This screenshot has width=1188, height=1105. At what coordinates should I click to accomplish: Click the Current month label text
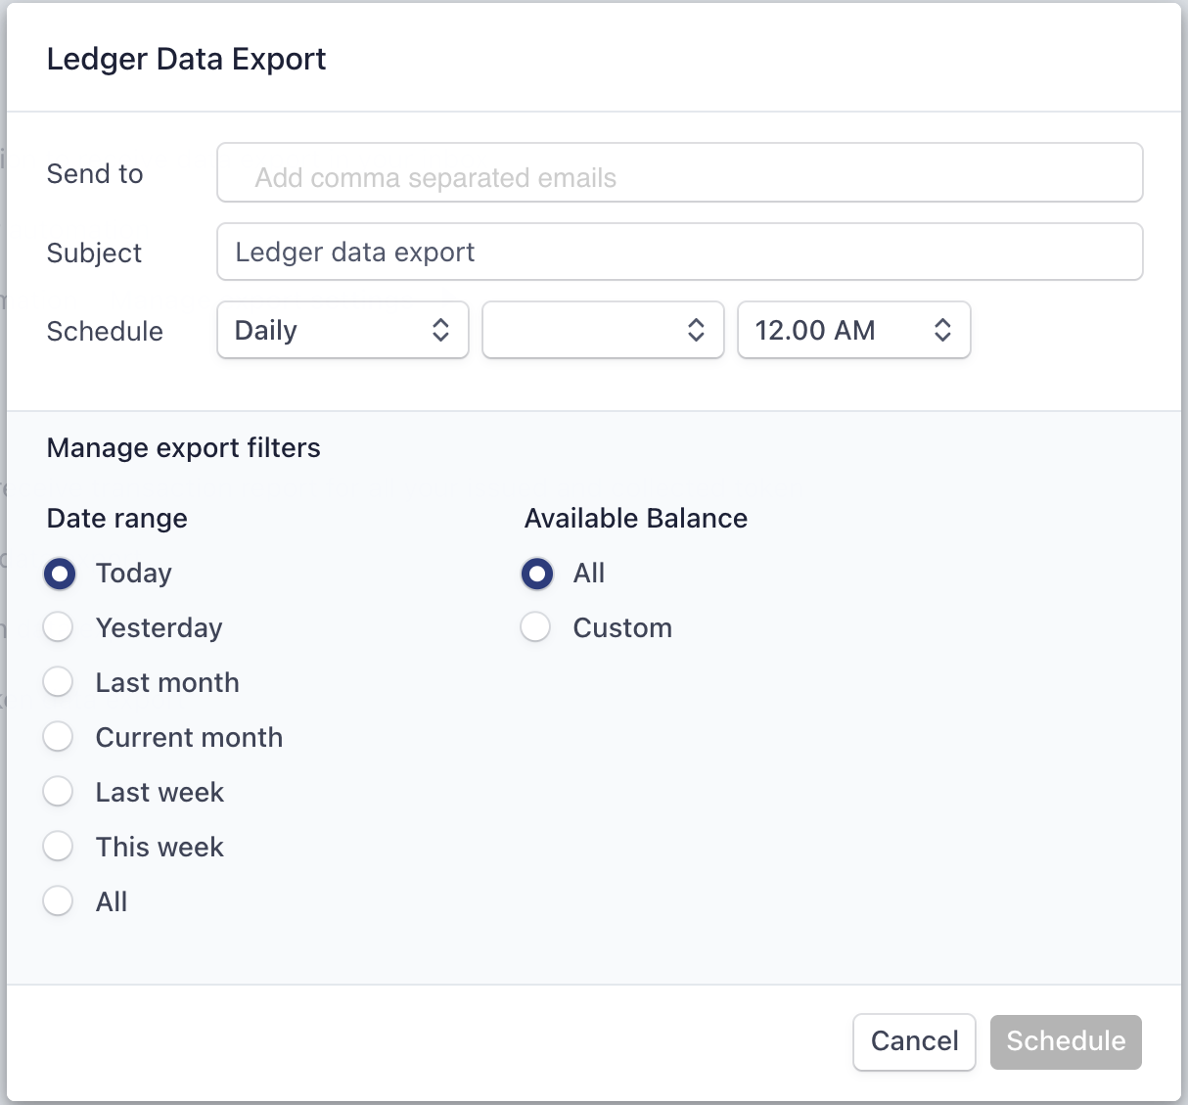click(x=189, y=738)
